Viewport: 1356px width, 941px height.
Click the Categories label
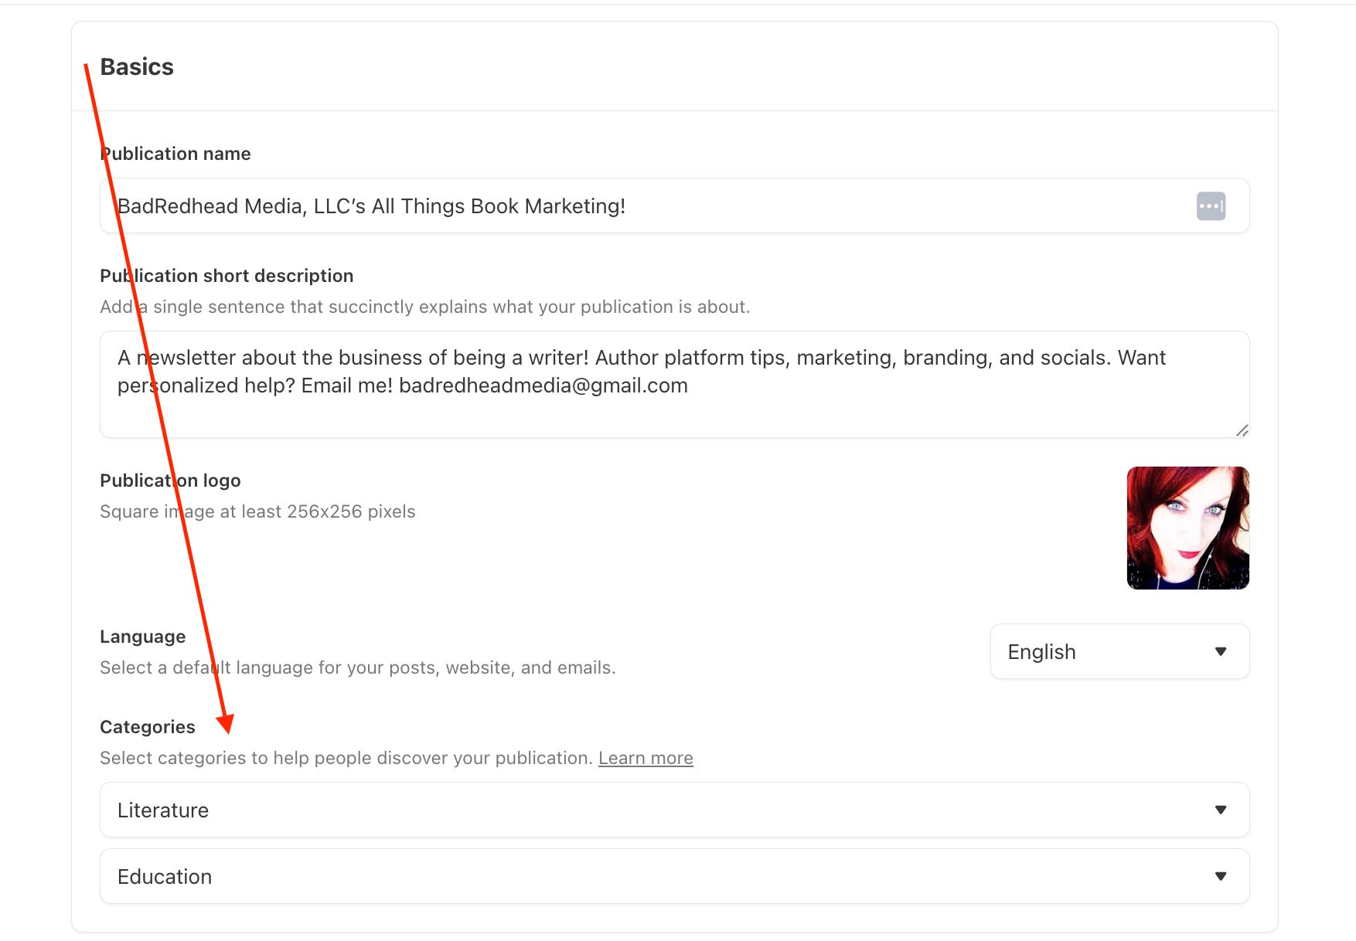(x=148, y=727)
